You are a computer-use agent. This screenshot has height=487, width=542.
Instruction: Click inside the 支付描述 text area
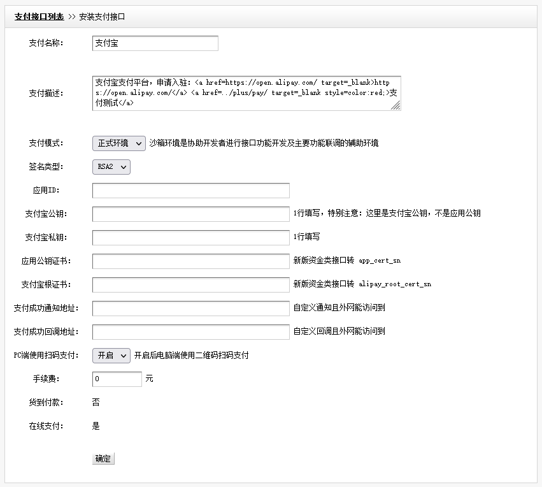246,93
